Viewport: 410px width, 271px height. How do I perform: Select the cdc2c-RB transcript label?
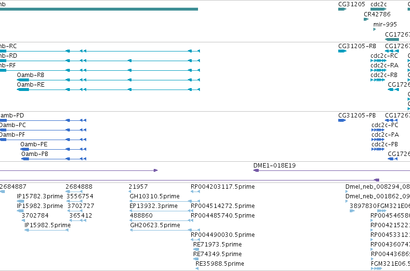pos(384,75)
